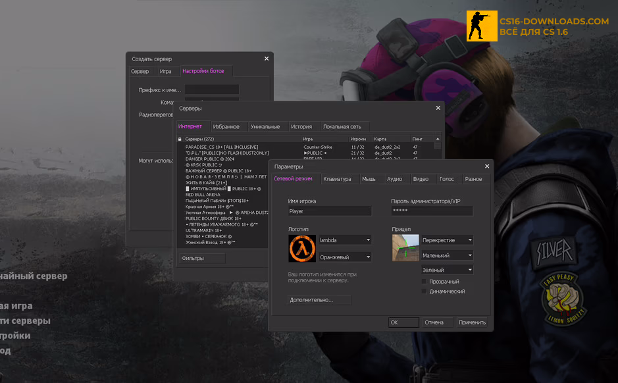Select the ЛЕГЕНДЫ УВАЖАЕМОГО 18+ server
Image resolution: width=618 pixels, height=383 pixels.
click(222, 224)
